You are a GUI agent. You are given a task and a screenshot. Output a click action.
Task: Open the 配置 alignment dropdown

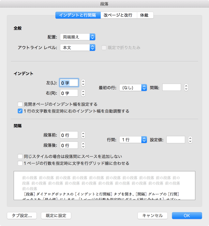pyautogui.click(x=77, y=37)
